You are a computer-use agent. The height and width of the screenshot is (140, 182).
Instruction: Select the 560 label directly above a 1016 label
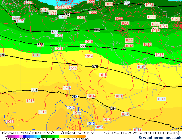tap(55, 32)
